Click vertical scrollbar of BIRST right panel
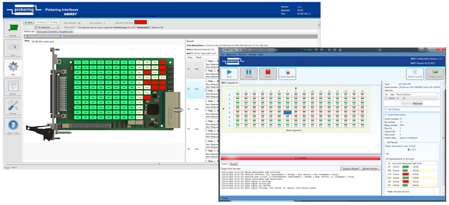This screenshot has height=205, width=449. tap(443, 137)
